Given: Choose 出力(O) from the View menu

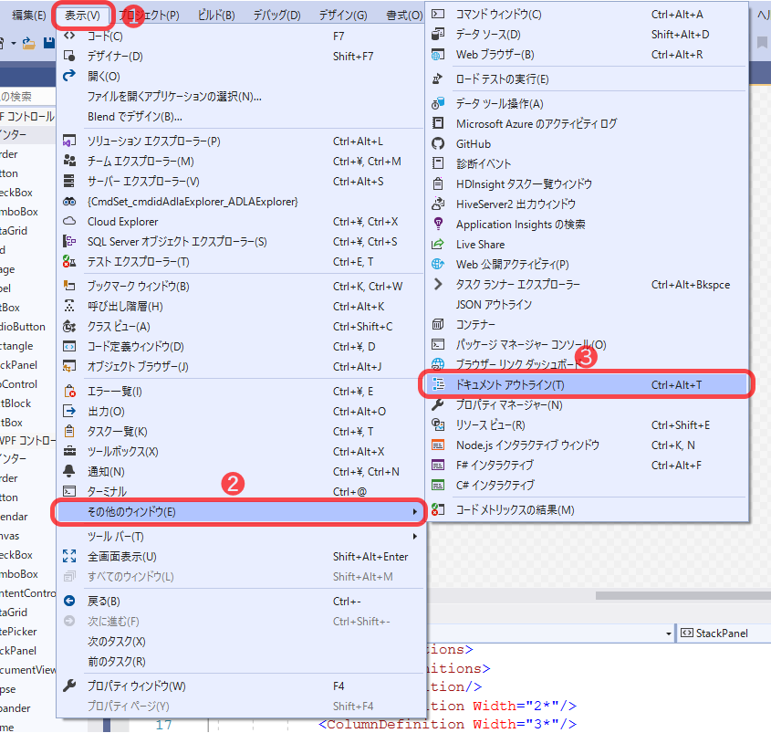Looking at the screenshot, I should point(241,412).
